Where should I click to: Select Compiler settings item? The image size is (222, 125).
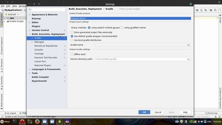tap(39, 50)
